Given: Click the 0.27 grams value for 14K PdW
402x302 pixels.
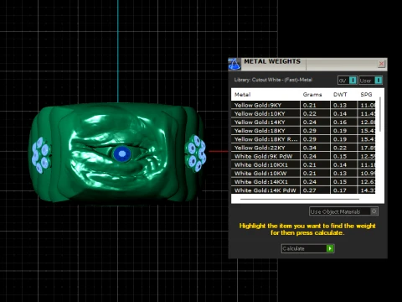Looking at the screenshot, I should click(x=310, y=190).
